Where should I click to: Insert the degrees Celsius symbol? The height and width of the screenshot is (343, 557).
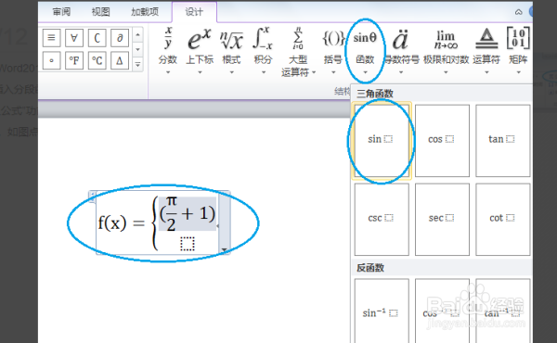[97, 60]
